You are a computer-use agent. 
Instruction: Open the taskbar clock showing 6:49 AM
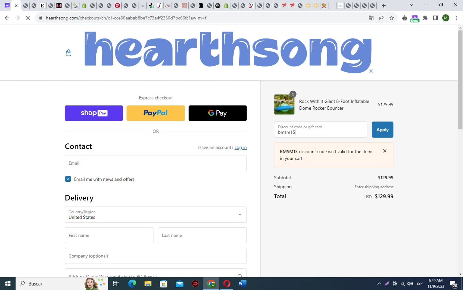click(436, 284)
